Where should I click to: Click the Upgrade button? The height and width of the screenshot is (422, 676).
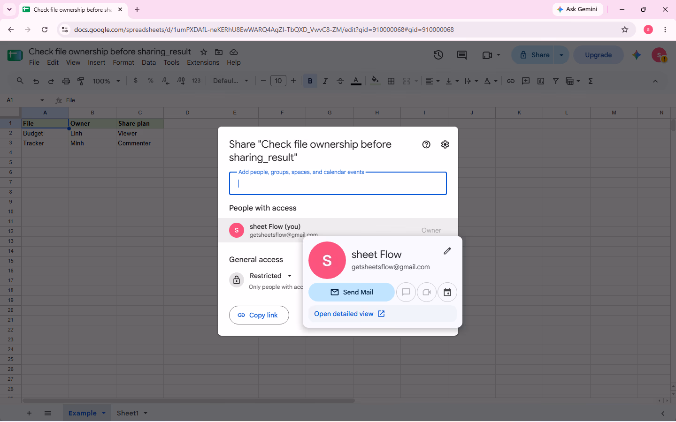tap(599, 55)
